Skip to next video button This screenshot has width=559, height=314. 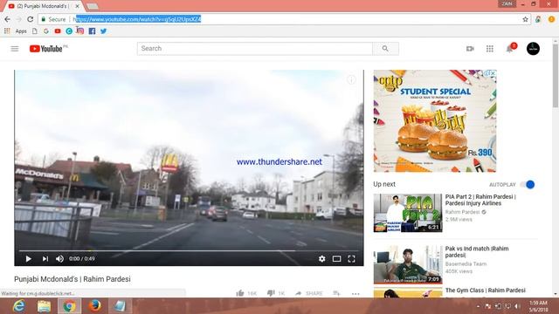pos(45,259)
